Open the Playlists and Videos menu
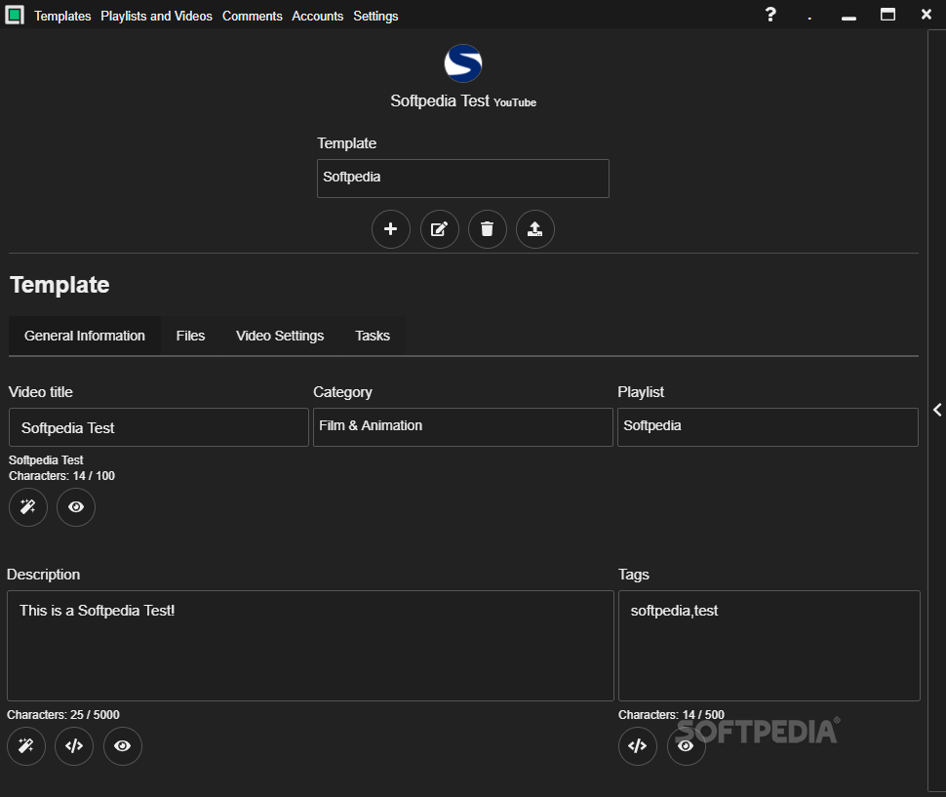 coord(156,17)
